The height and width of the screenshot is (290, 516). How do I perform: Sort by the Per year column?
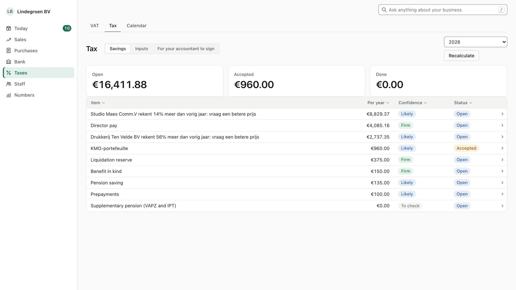[378, 103]
